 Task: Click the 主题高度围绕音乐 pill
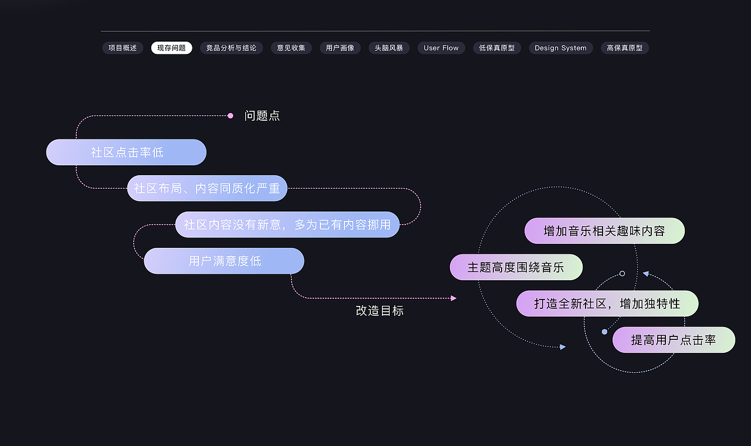click(x=516, y=267)
